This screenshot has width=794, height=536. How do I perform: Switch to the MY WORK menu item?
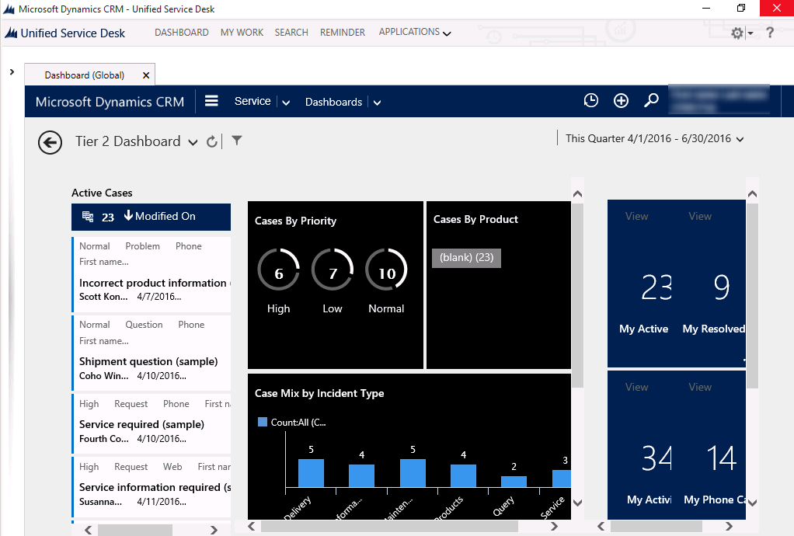point(241,32)
